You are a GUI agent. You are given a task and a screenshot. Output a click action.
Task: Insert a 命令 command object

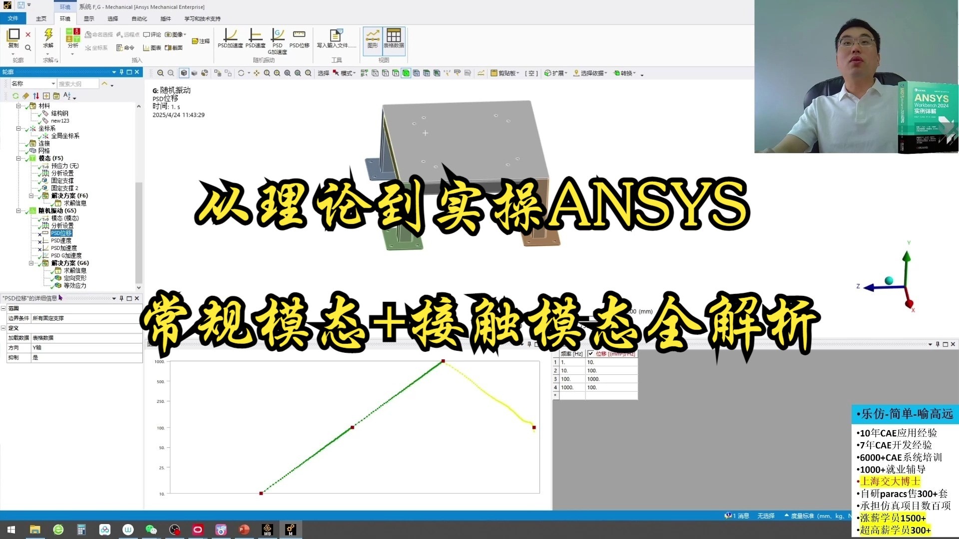click(x=125, y=48)
